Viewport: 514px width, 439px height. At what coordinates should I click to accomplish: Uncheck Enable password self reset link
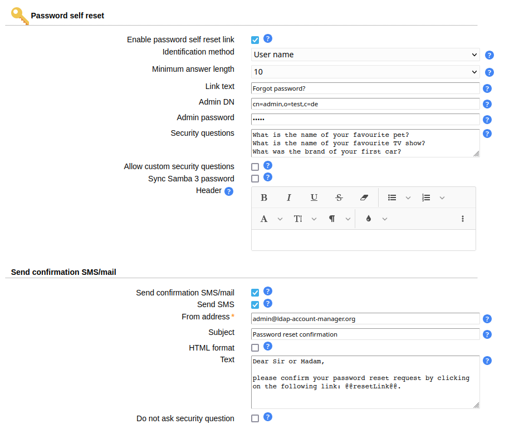pos(255,40)
